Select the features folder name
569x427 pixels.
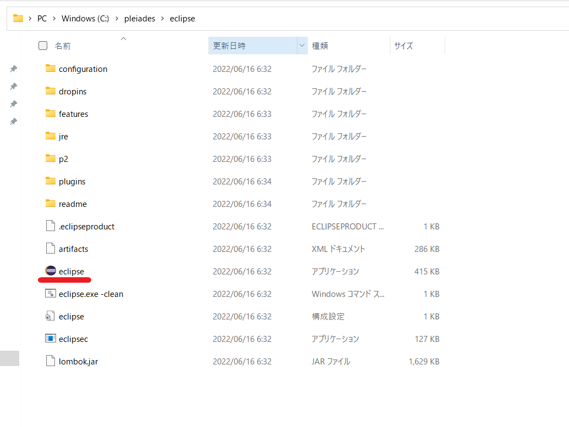pyautogui.click(x=73, y=114)
